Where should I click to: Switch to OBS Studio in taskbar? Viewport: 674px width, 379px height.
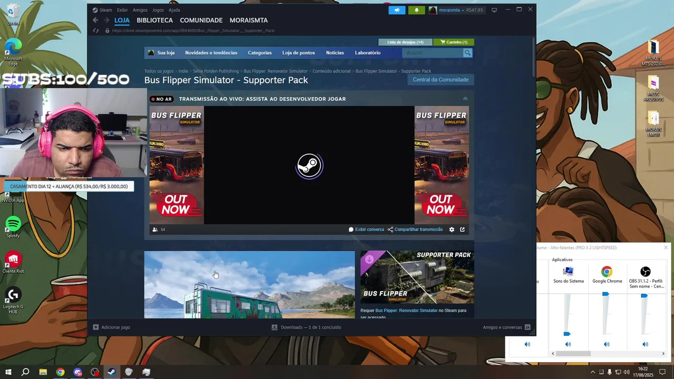(95, 372)
